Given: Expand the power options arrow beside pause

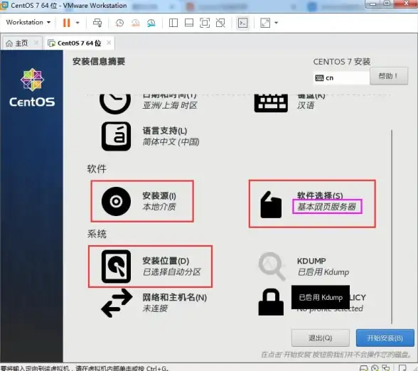Looking at the screenshot, I should (77, 23).
